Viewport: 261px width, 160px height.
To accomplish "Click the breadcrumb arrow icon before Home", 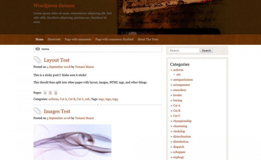I will coord(38,49).
